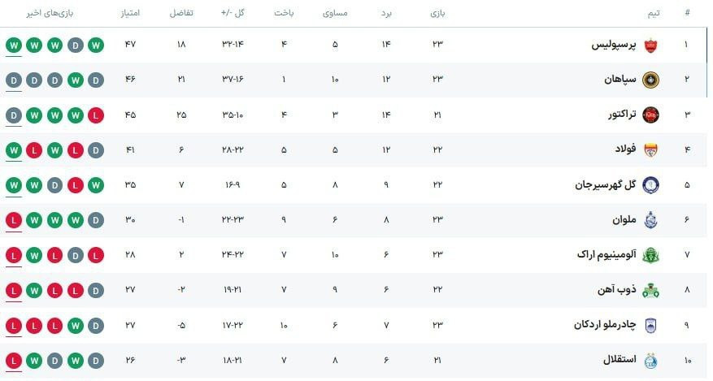The image size is (713, 381).
Task: Click the Sepahan club crest
Action: pyautogui.click(x=650, y=80)
